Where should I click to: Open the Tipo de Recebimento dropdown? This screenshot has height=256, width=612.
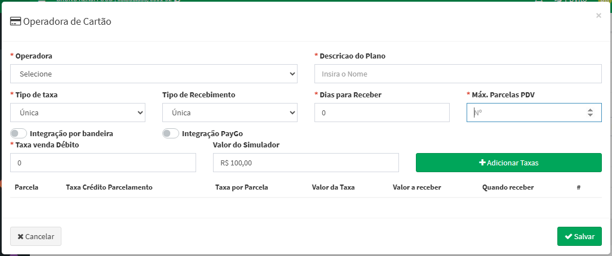click(x=230, y=113)
